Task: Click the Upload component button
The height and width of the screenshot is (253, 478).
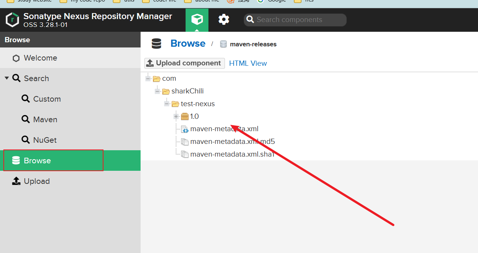Action: 184,63
